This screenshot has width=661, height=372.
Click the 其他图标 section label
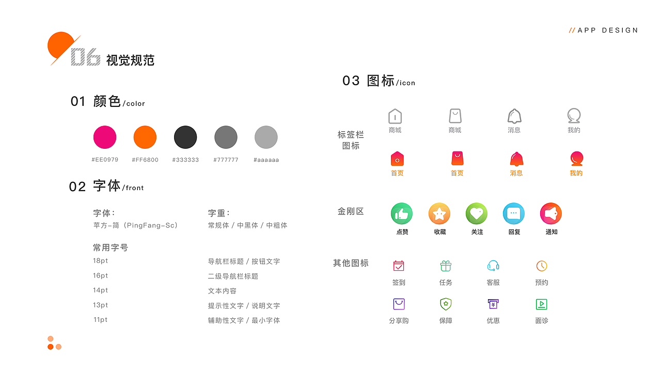pyautogui.click(x=351, y=263)
